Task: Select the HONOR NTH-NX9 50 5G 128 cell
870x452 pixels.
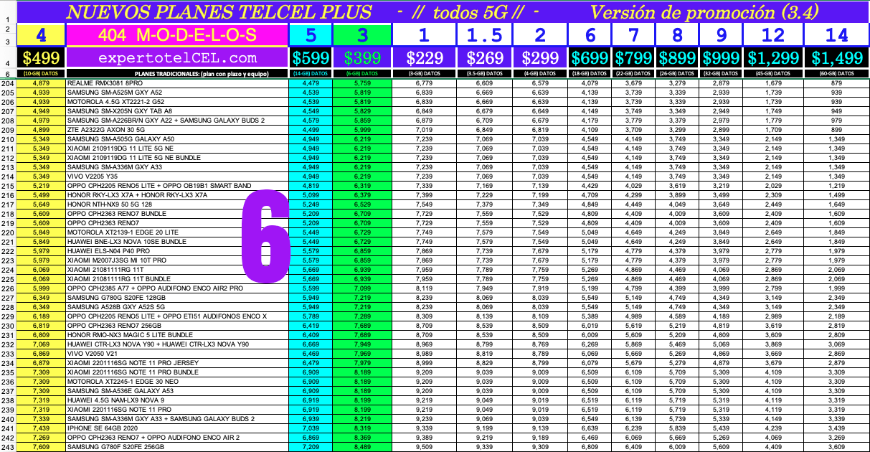Action: click(x=177, y=204)
